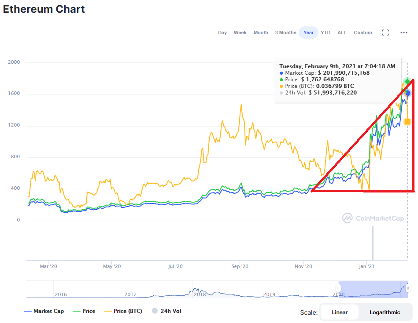Click the highlighted range in the navigator
The height and width of the screenshot is (323, 418).
click(x=373, y=289)
